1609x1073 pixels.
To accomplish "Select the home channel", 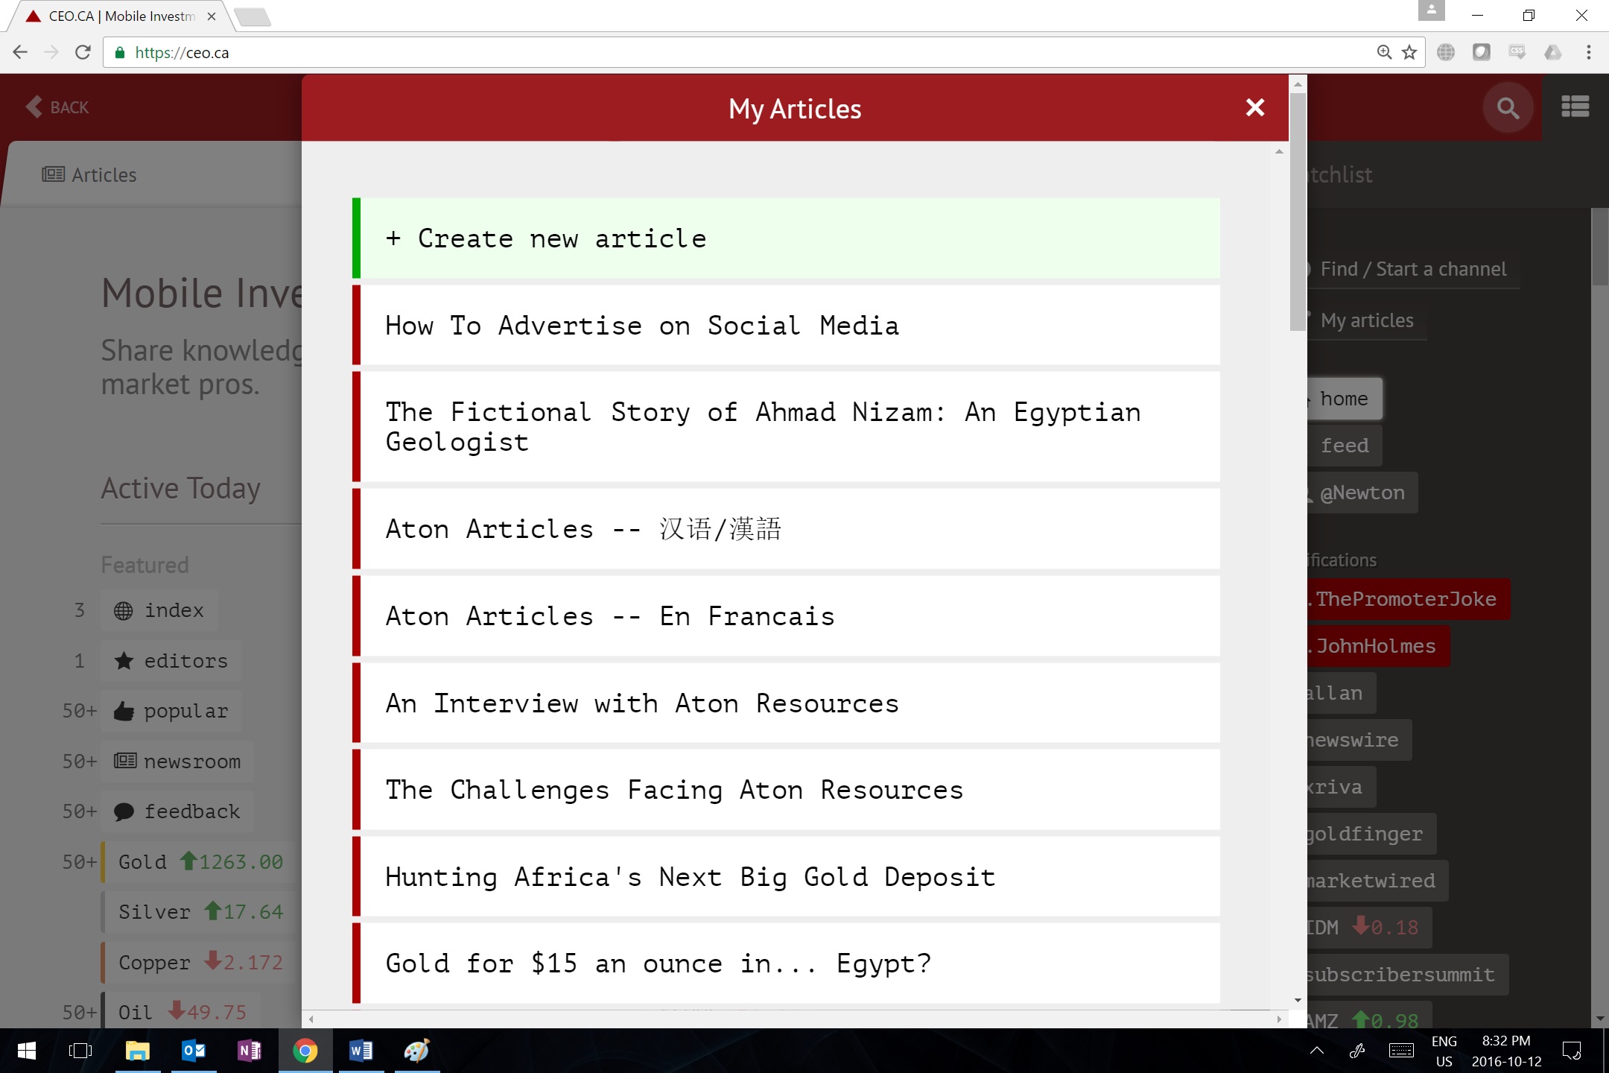I will click(x=1345, y=399).
